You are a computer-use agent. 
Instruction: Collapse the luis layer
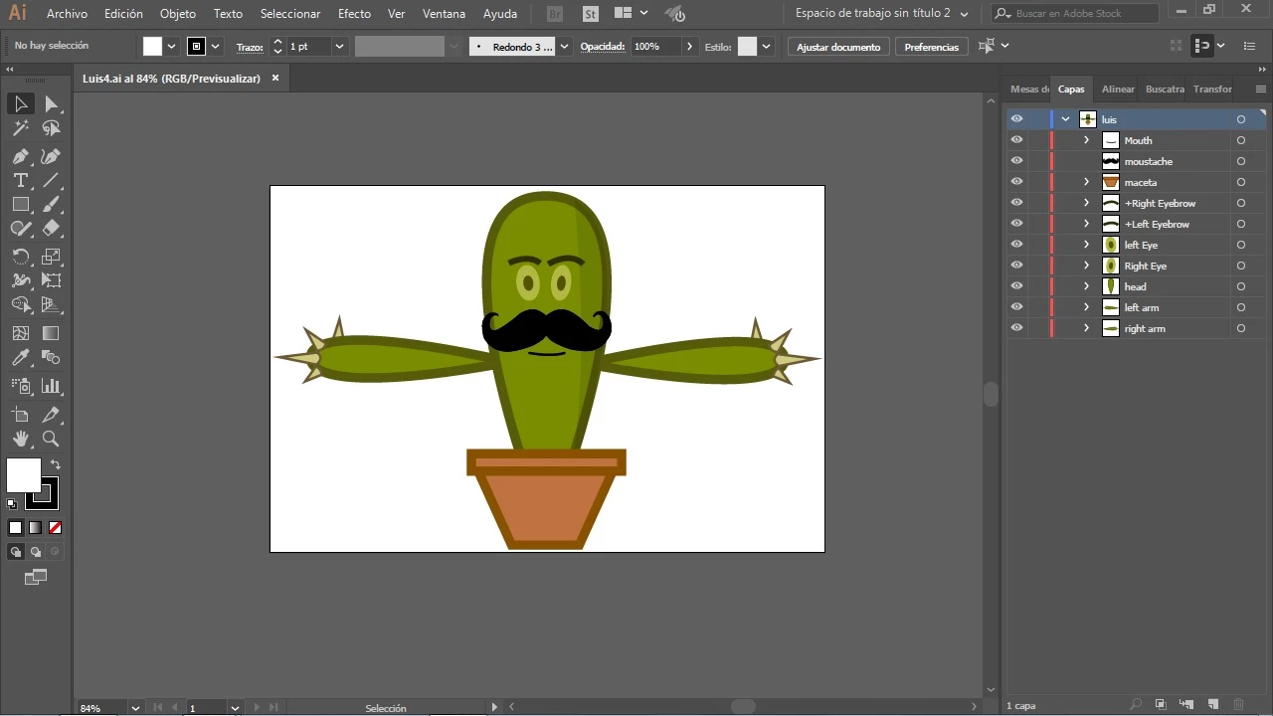(x=1065, y=119)
